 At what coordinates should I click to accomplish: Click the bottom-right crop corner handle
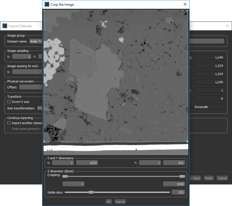187,141
